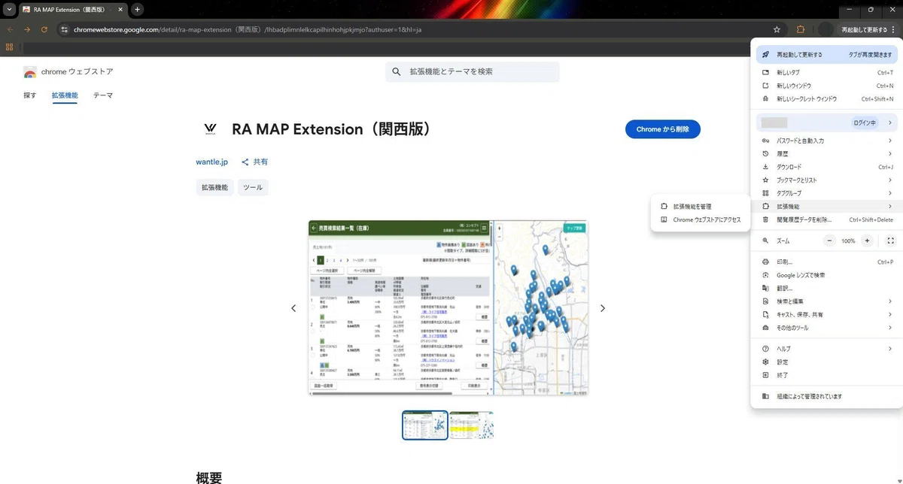
Task: Click the 共有 share icon
Action: coord(245,162)
